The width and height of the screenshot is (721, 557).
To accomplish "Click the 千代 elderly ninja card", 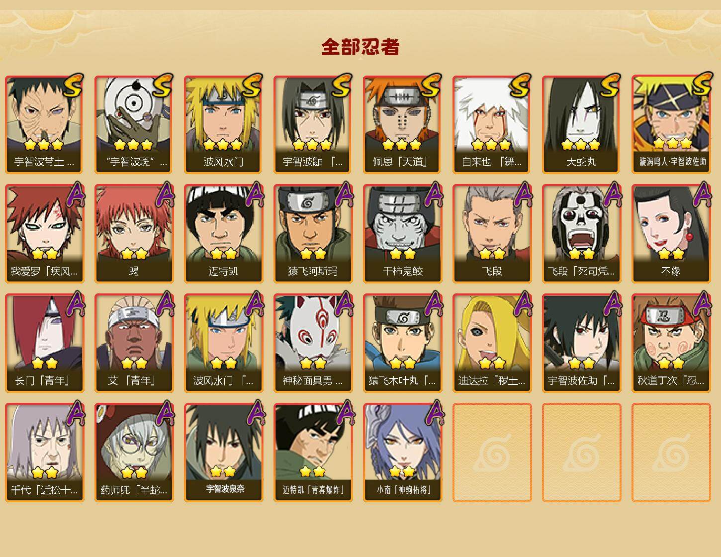I will click(x=44, y=453).
